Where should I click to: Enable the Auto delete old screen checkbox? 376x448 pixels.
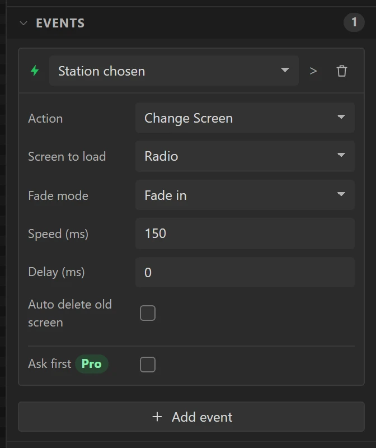tap(148, 313)
